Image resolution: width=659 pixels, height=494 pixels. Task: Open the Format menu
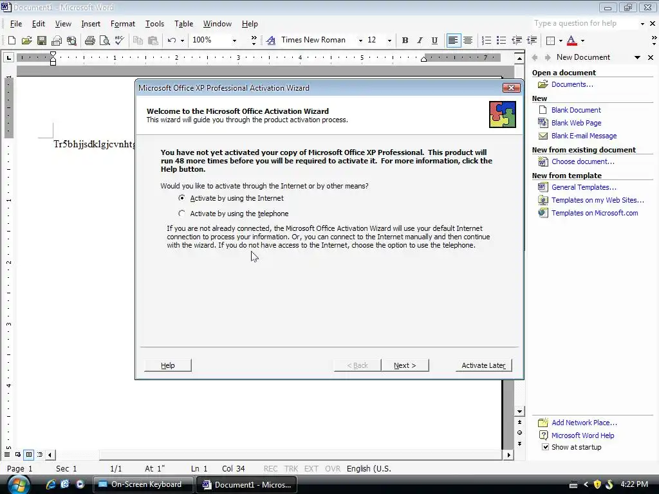coord(123,24)
